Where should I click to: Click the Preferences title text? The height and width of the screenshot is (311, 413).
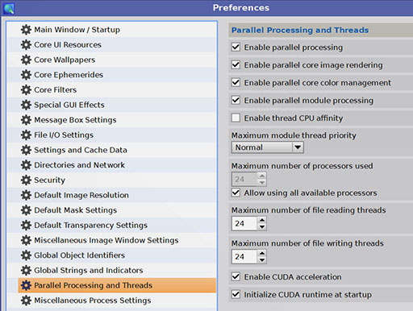click(241, 8)
